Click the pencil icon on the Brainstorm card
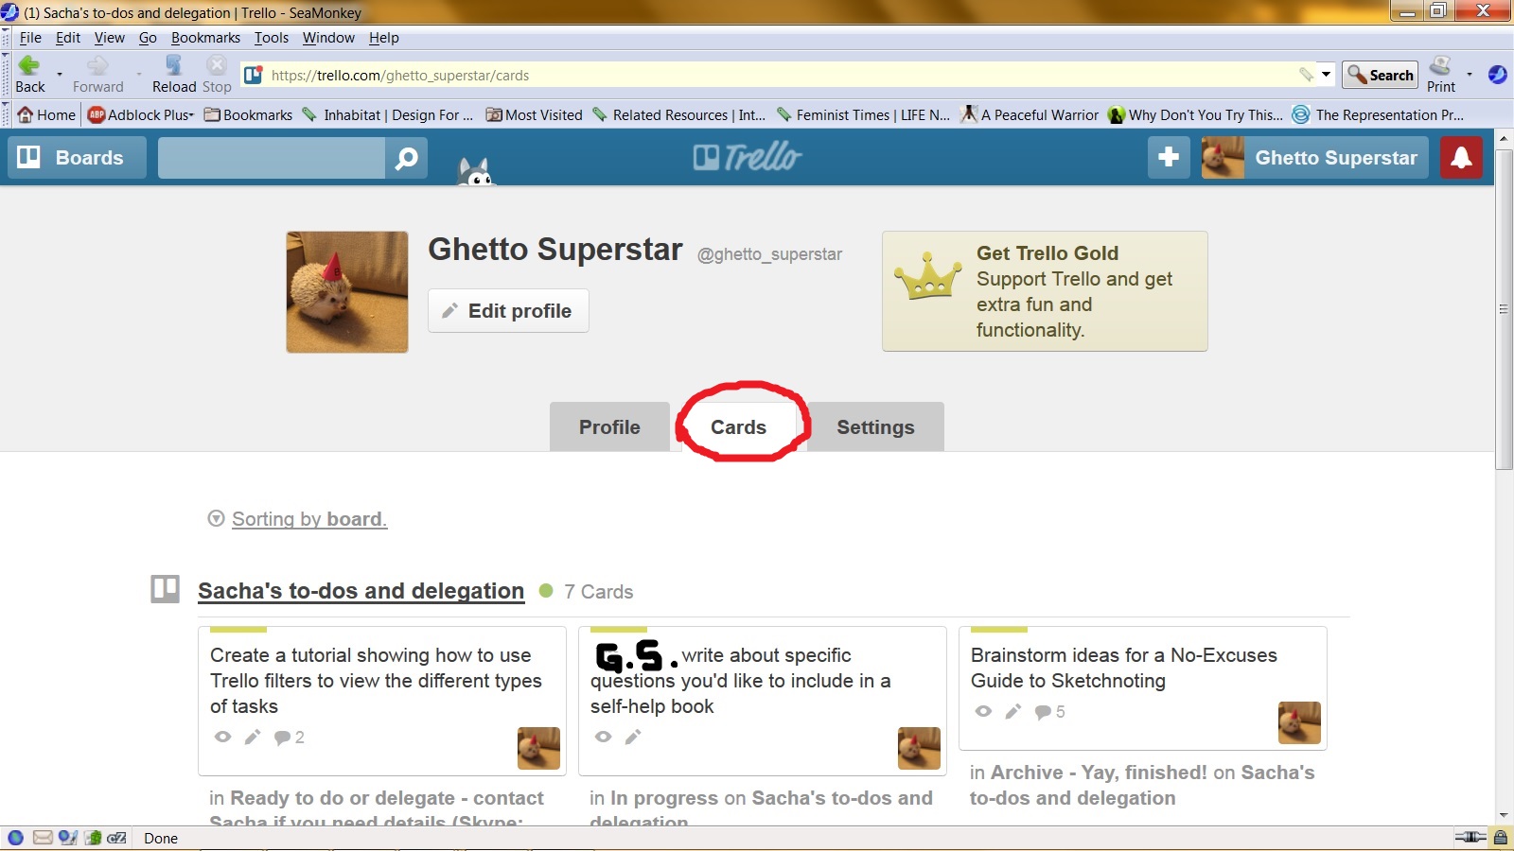1514x851 pixels. click(1013, 711)
